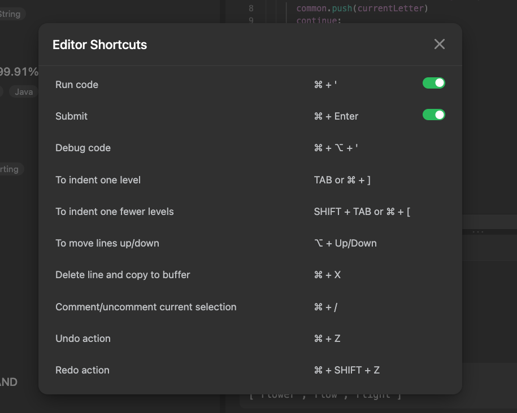The image size is (517, 413).
Task: Click the '⌘ + Z' undo shortcut text
Action: [327, 339]
